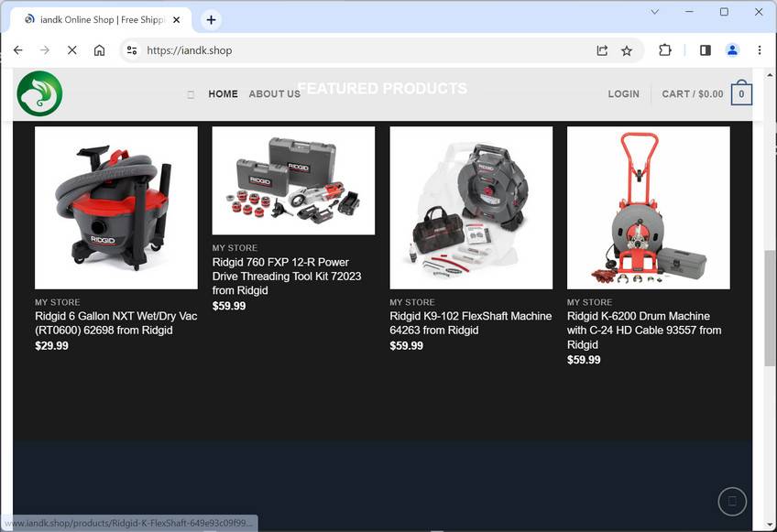Screen dimensions: 777x532
Task: Go to HOME in site navigation
Action: (223, 93)
